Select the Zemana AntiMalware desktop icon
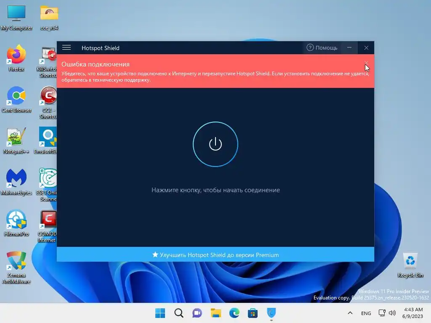This screenshot has width=431, height=323. [16, 267]
